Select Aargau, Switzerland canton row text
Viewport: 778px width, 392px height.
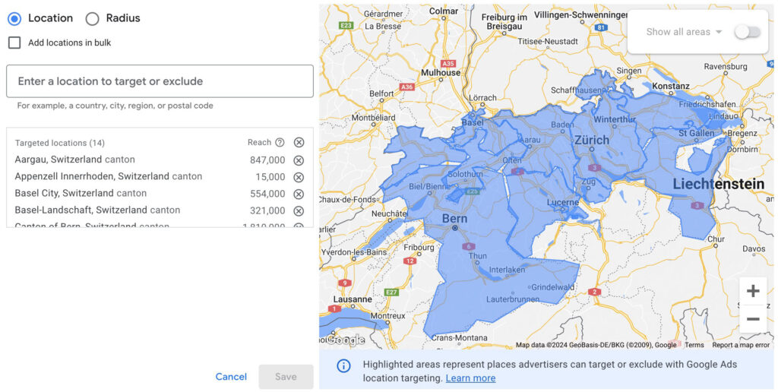tap(75, 160)
